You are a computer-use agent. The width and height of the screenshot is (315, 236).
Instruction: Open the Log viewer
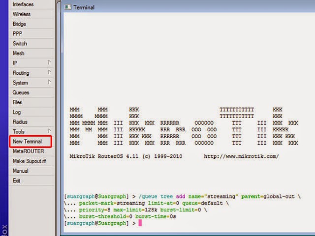31,112
